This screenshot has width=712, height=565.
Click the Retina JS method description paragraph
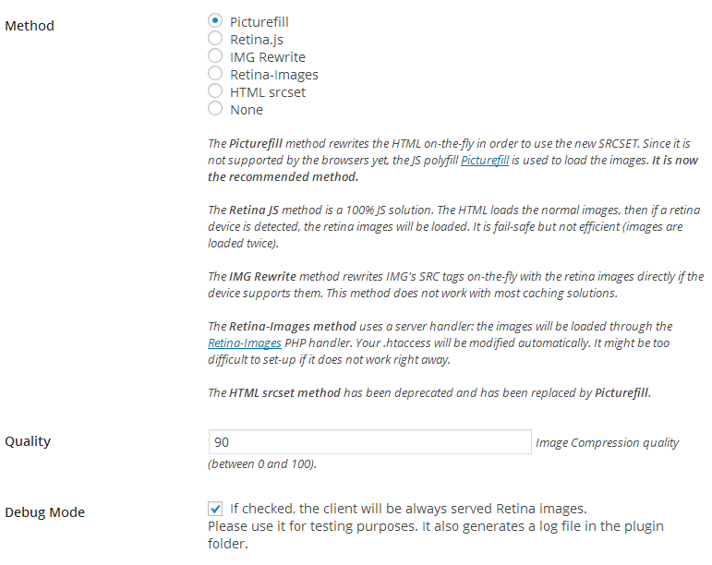click(453, 227)
